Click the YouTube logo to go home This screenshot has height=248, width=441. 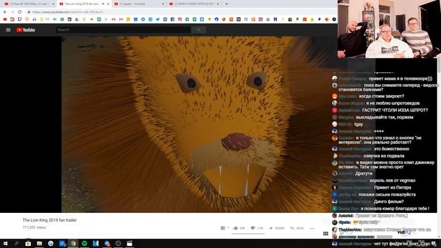point(25,30)
